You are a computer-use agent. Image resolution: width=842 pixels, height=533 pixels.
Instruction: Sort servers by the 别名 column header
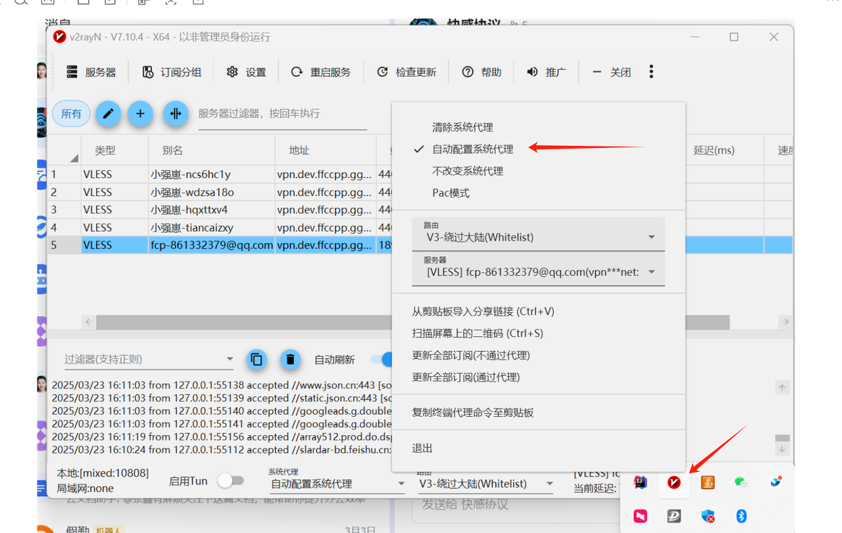point(212,151)
